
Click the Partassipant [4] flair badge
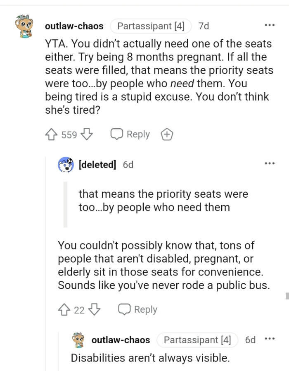(x=151, y=26)
